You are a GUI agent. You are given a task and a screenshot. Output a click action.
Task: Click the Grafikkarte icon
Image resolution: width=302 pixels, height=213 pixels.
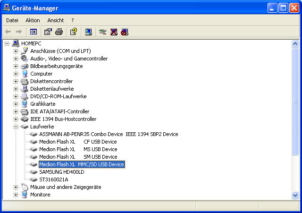[x=25, y=104]
